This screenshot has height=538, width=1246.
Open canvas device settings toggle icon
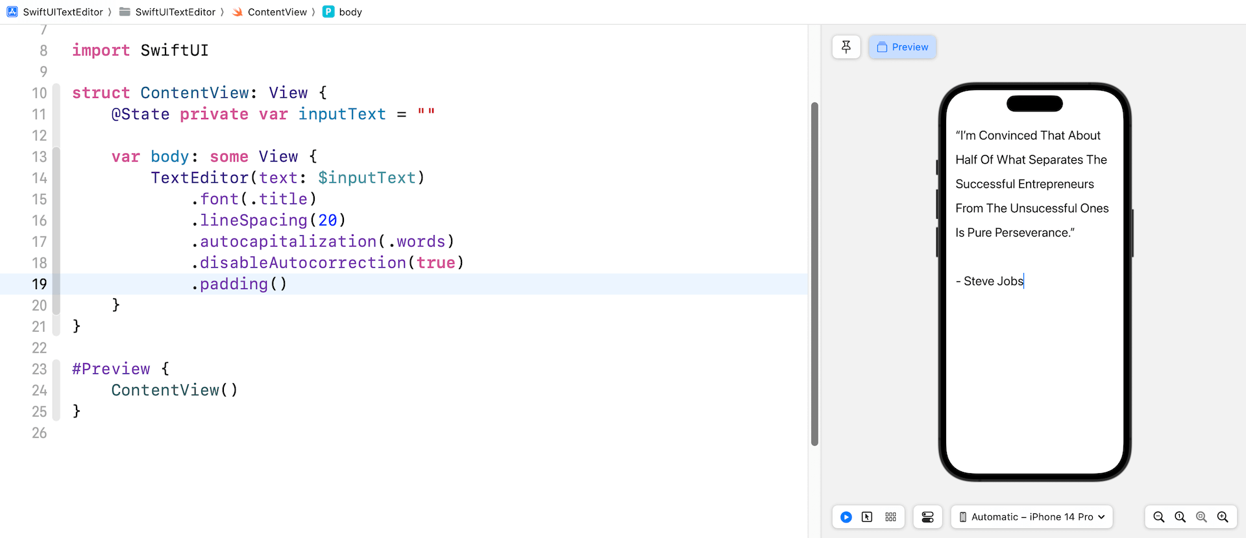tap(927, 517)
